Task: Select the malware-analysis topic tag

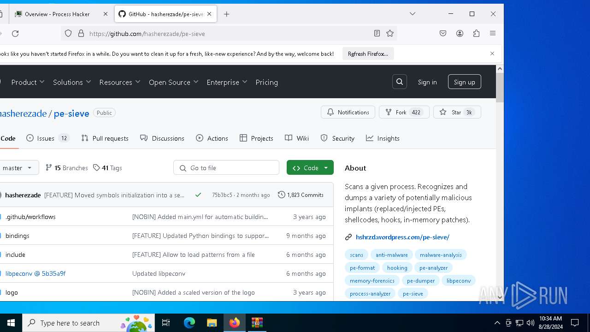Action: tap(441, 255)
